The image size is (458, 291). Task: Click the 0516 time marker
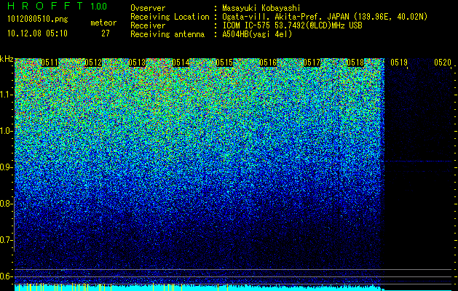[268, 63]
